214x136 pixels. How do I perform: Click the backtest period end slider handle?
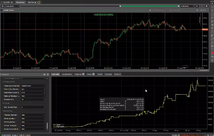pos(179,6)
